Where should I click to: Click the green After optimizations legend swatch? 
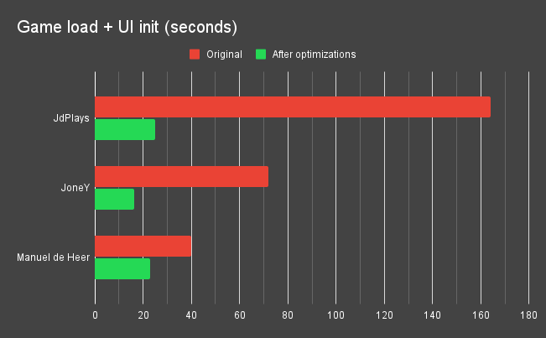(261, 55)
